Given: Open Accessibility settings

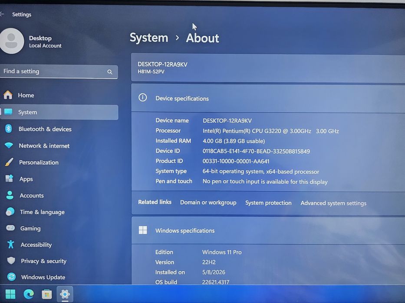Looking at the screenshot, I should pos(59,245).
